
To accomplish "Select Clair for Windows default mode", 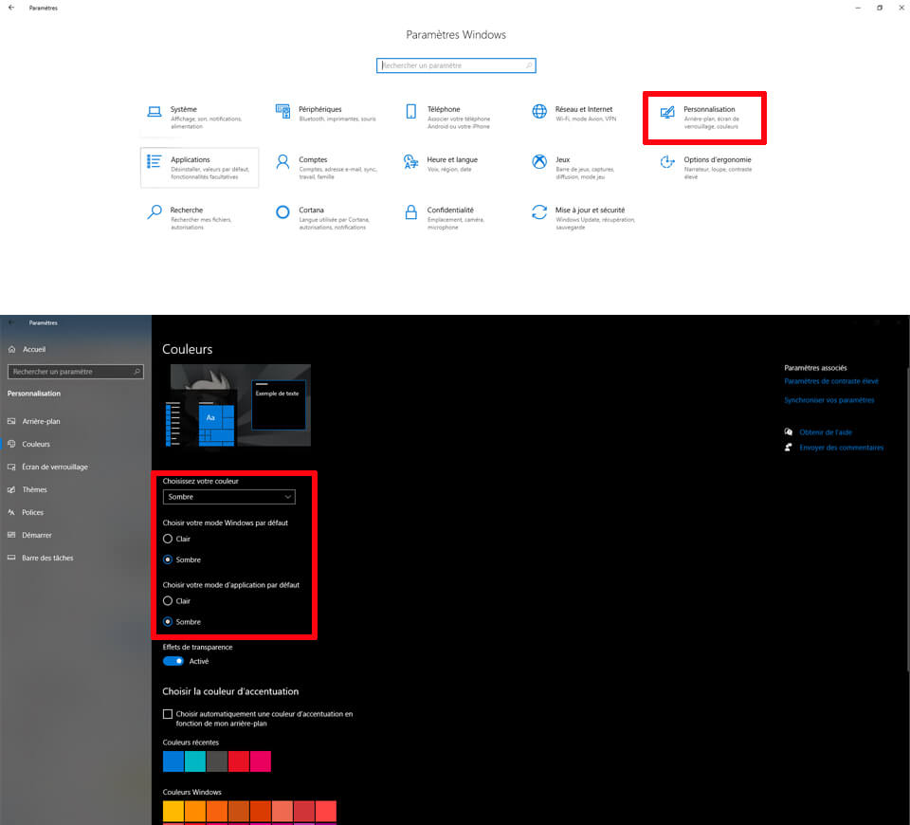I will point(168,539).
